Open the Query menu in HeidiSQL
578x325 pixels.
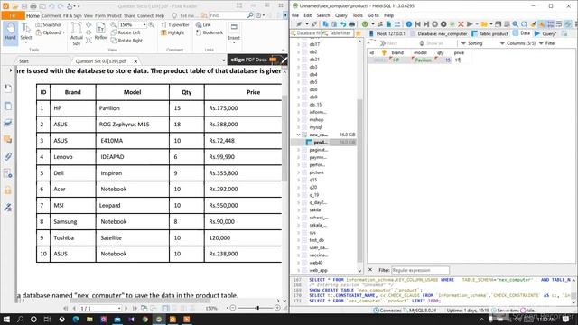tap(341, 15)
